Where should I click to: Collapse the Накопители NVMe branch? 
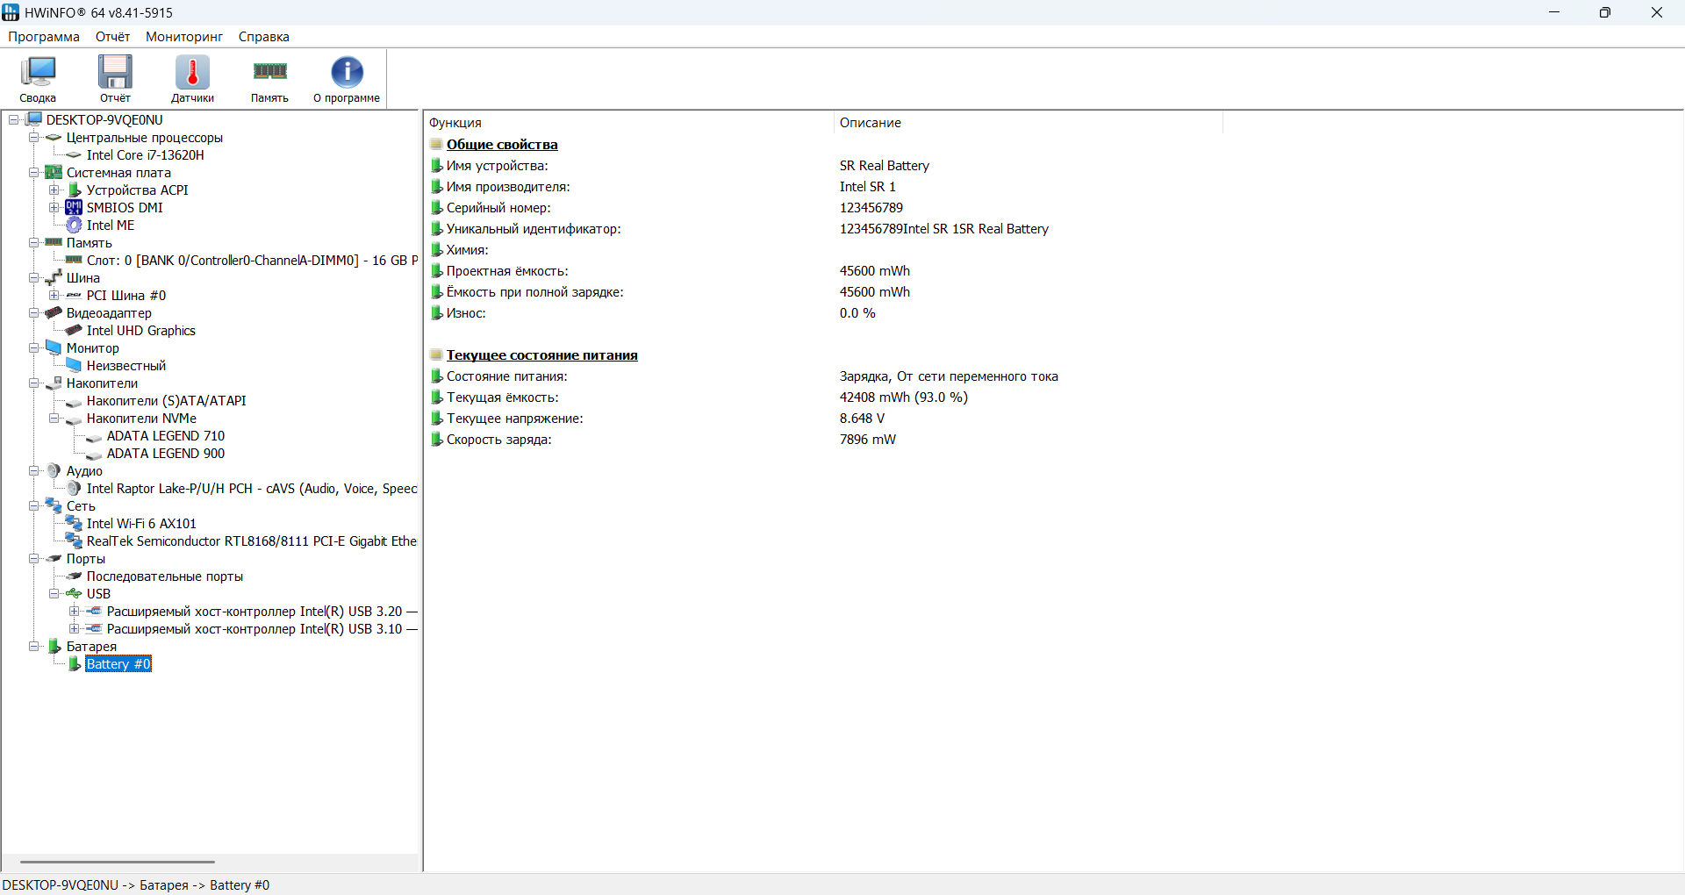tap(54, 419)
